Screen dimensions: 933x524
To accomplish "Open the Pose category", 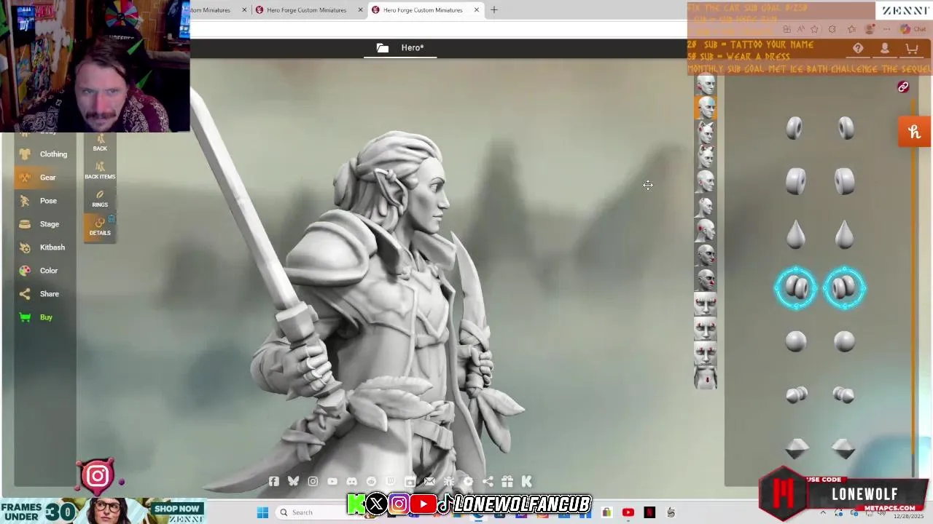I will (44, 201).
